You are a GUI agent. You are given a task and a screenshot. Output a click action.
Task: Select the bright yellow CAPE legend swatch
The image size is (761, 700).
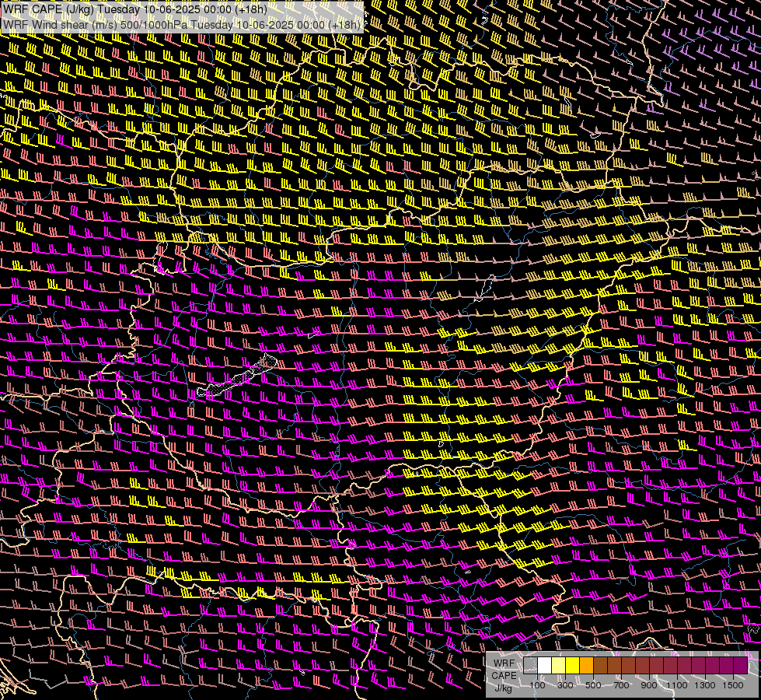(573, 666)
